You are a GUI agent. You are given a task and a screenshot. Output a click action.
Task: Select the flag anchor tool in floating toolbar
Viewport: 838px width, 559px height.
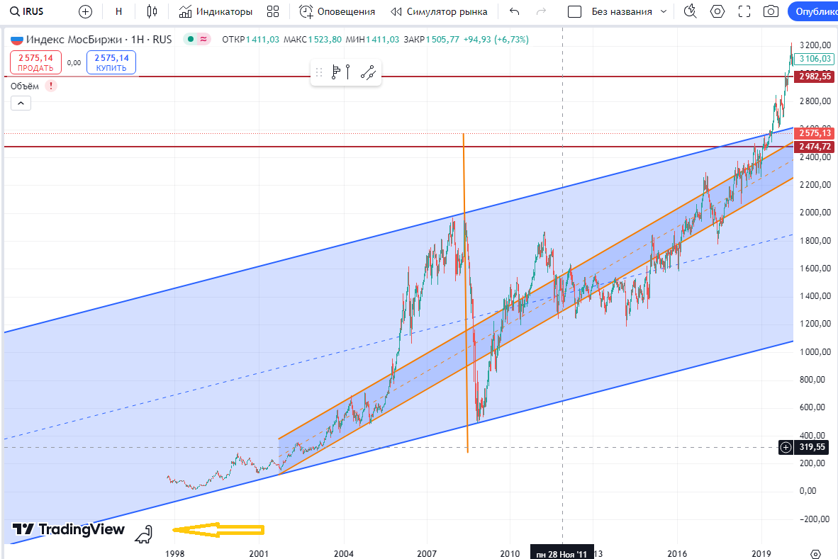click(335, 72)
